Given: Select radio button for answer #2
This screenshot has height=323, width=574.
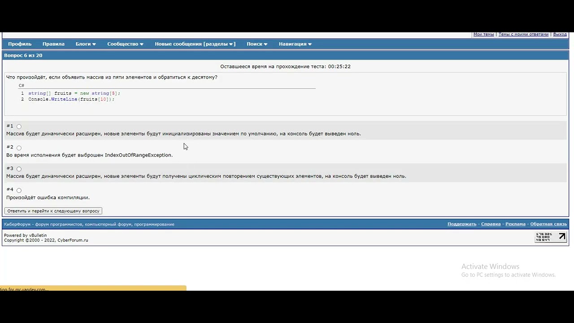Looking at the screenshot, I should point(19,148).
